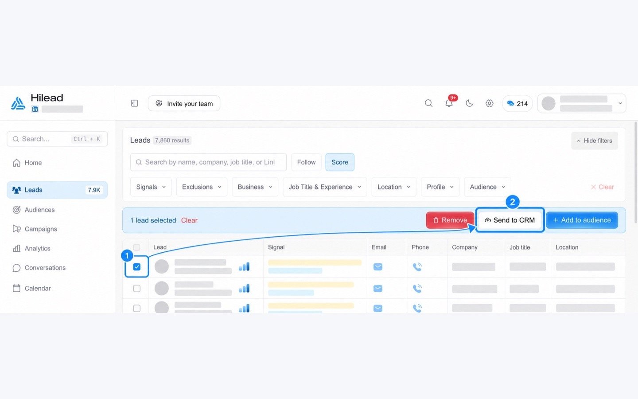Click the leads search by name field
The image size is (638, 399).
click(208, 162)
